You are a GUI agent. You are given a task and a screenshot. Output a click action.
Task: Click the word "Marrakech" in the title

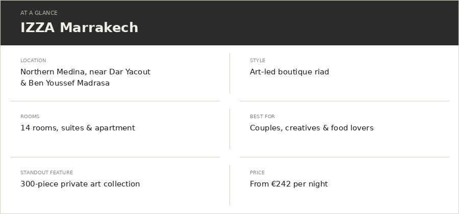pyautogui.click(x=99, y=28)
